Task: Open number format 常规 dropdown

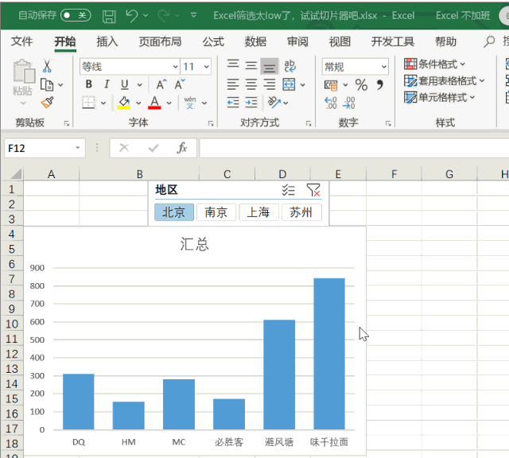Action: (x=383, y=67)
